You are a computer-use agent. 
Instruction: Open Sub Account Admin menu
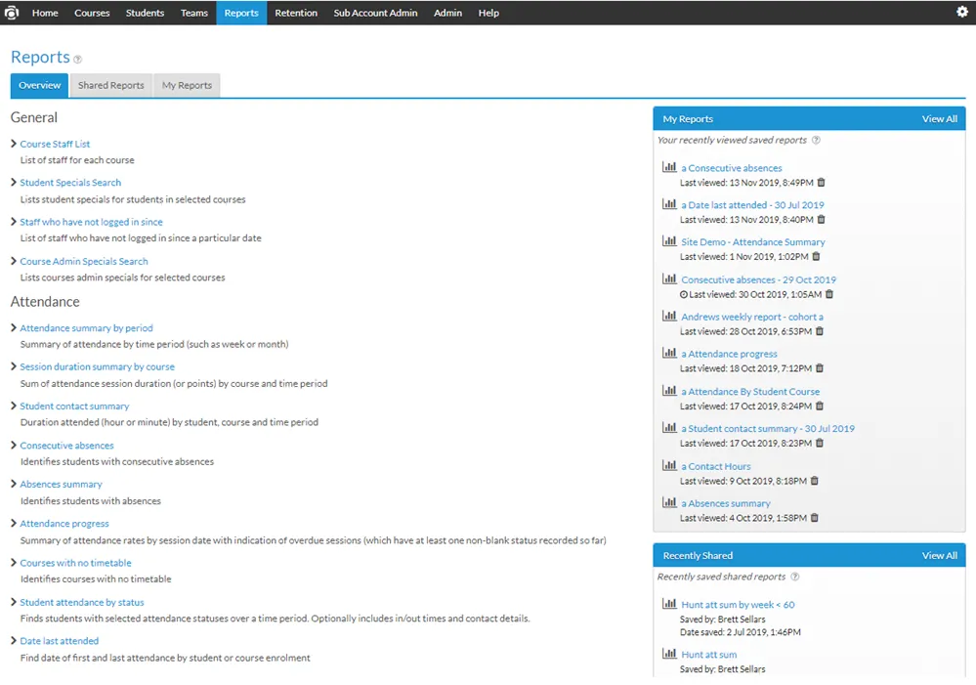pyautogui.click(x=375, y=13)
